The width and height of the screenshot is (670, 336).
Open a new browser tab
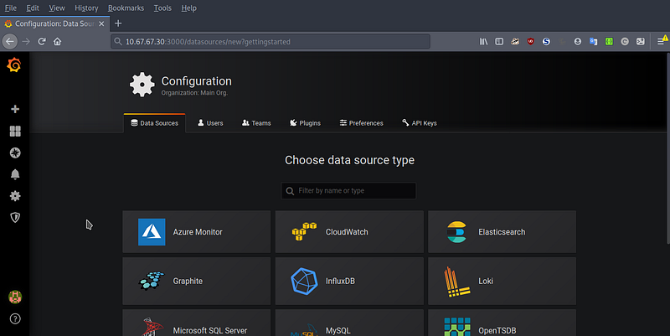[118, 23]
